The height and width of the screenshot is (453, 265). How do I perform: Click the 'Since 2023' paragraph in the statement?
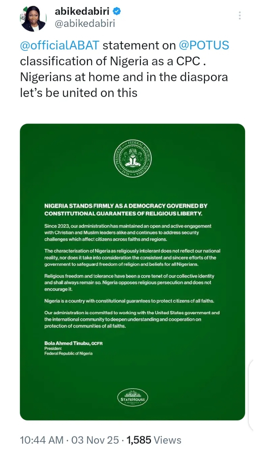click(128, 232)
